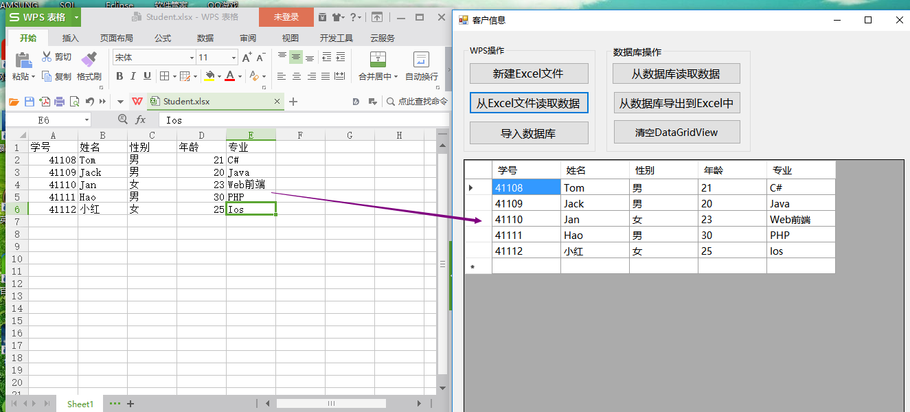Expand the Merge and Center dropdown arrow
The image size is (910, 412).
[x=396, y=77]
